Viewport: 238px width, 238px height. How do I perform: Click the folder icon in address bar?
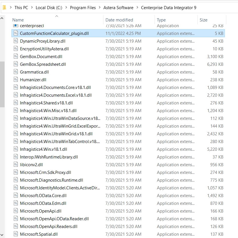[x=4, y=8]
